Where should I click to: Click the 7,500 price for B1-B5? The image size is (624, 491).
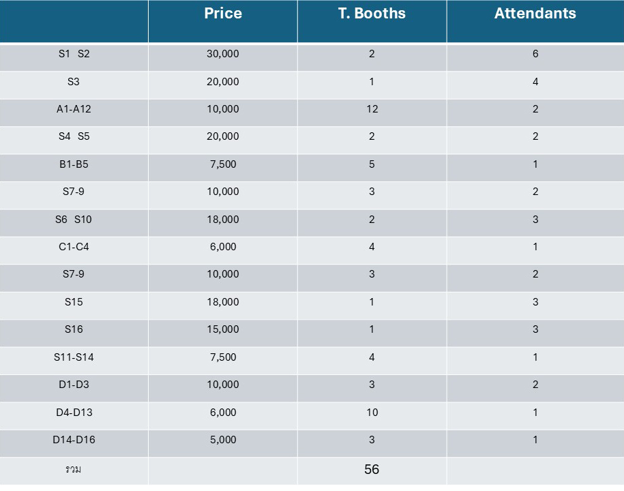pyautogui.click(x=223, y=164)
